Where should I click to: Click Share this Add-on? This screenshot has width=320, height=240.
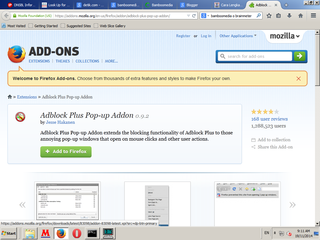pos(272,147)
